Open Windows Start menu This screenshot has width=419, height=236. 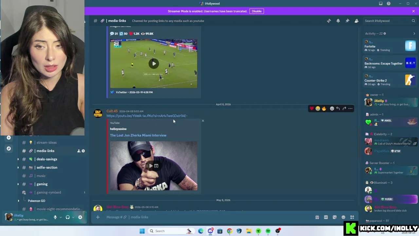142,231
